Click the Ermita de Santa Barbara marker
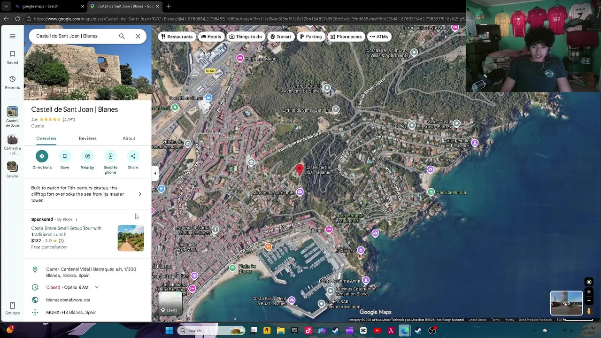The image size is (601, 338). tap(335, 109)
